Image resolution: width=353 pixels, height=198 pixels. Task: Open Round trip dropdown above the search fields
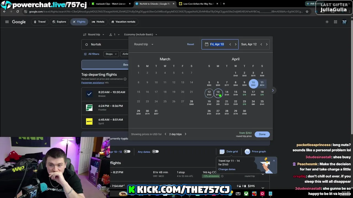(x=94, y=35)
